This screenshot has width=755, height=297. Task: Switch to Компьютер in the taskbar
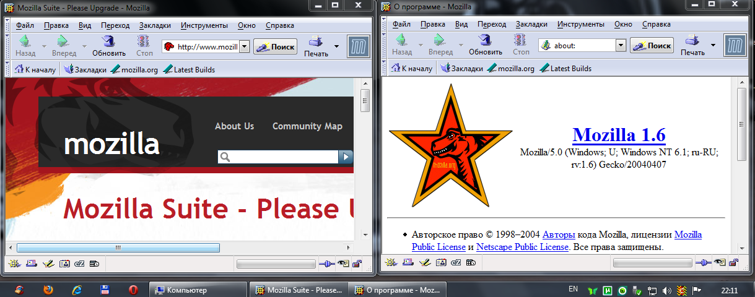point(198,290)
